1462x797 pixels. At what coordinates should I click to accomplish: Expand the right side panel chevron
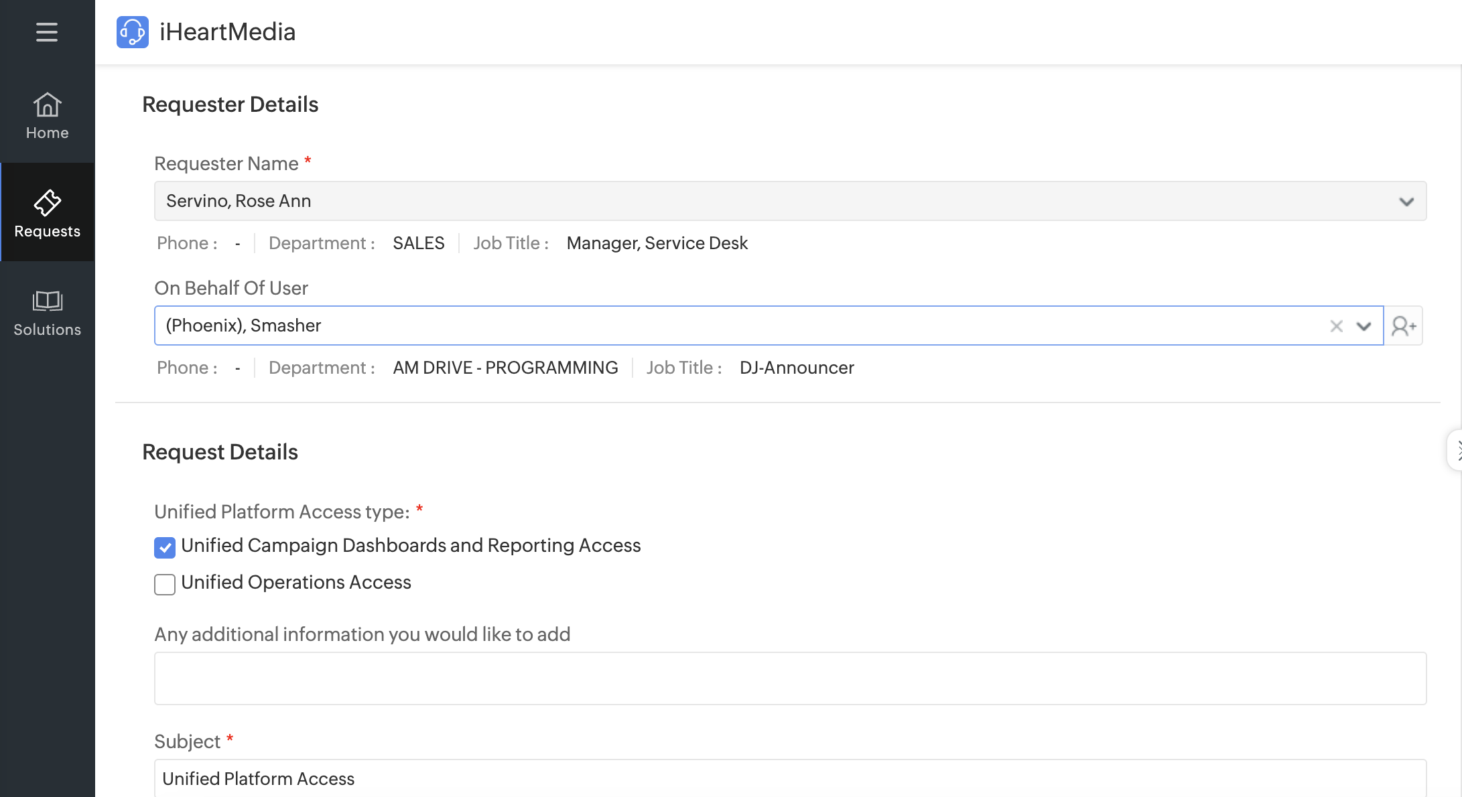coord(1455,450)
